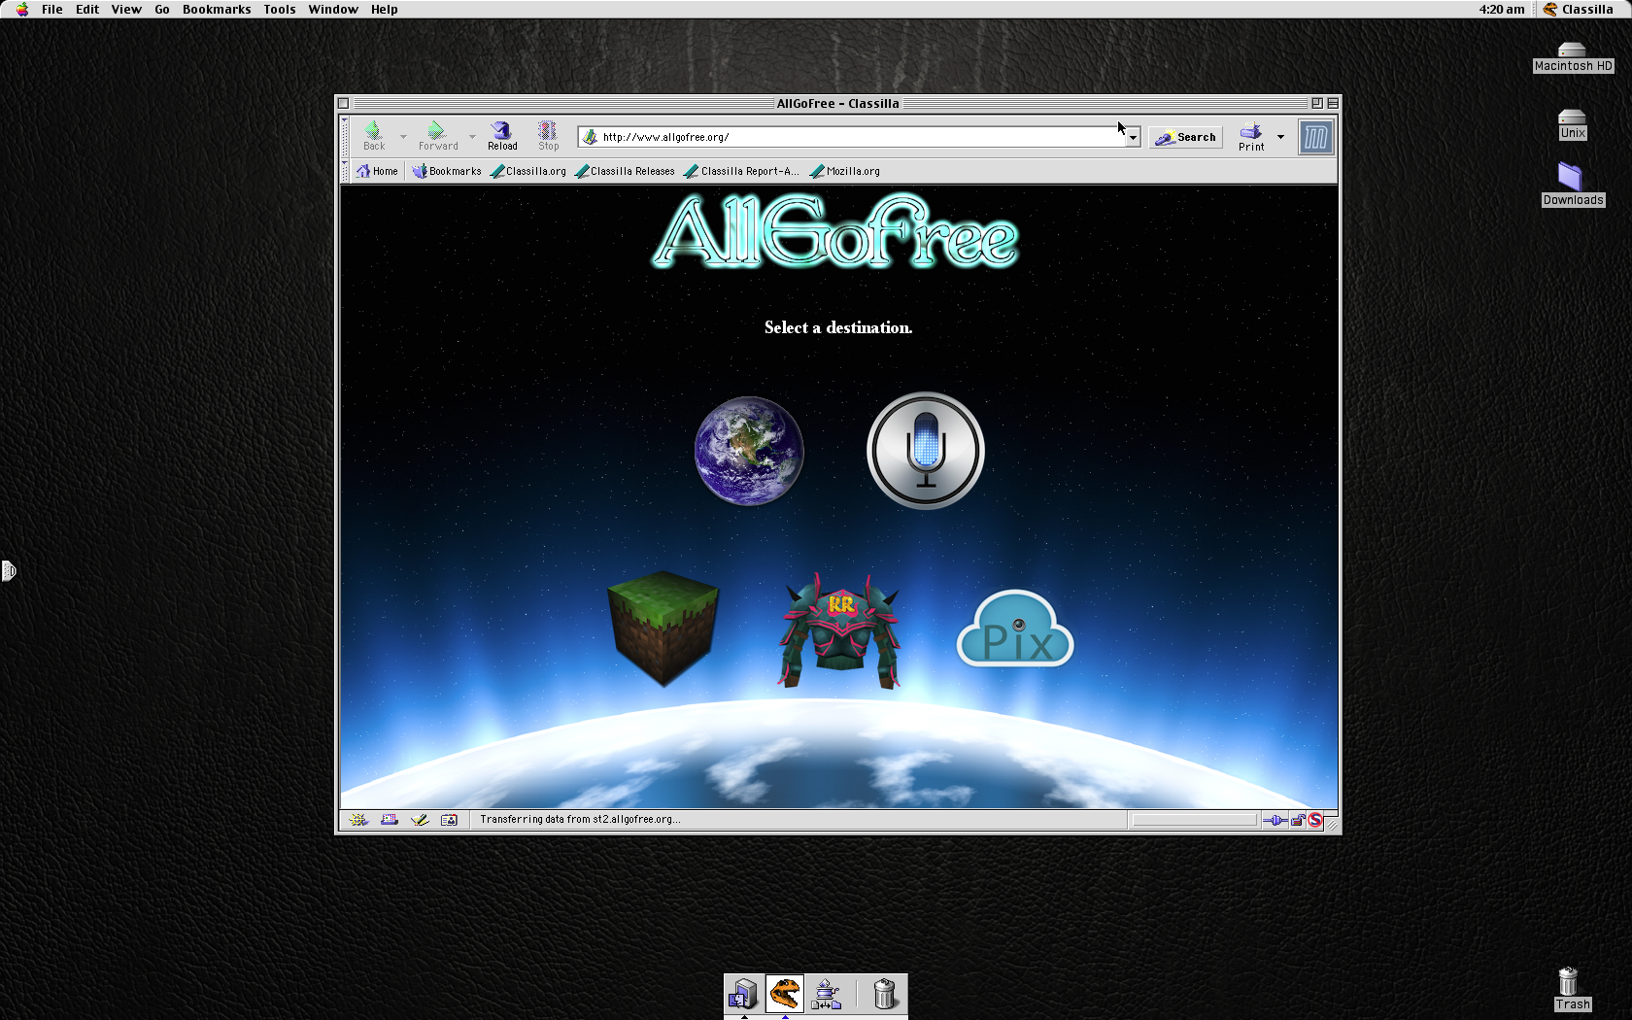
Task: Open the Classilla.org bookmark
Action: [x=528, y=171]
